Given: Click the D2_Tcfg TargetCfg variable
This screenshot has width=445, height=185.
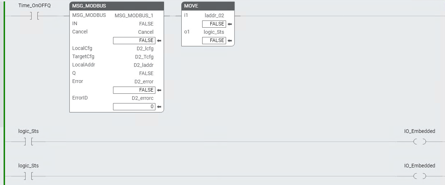Looking at the screenshot, I should click(x=144, y=57).
